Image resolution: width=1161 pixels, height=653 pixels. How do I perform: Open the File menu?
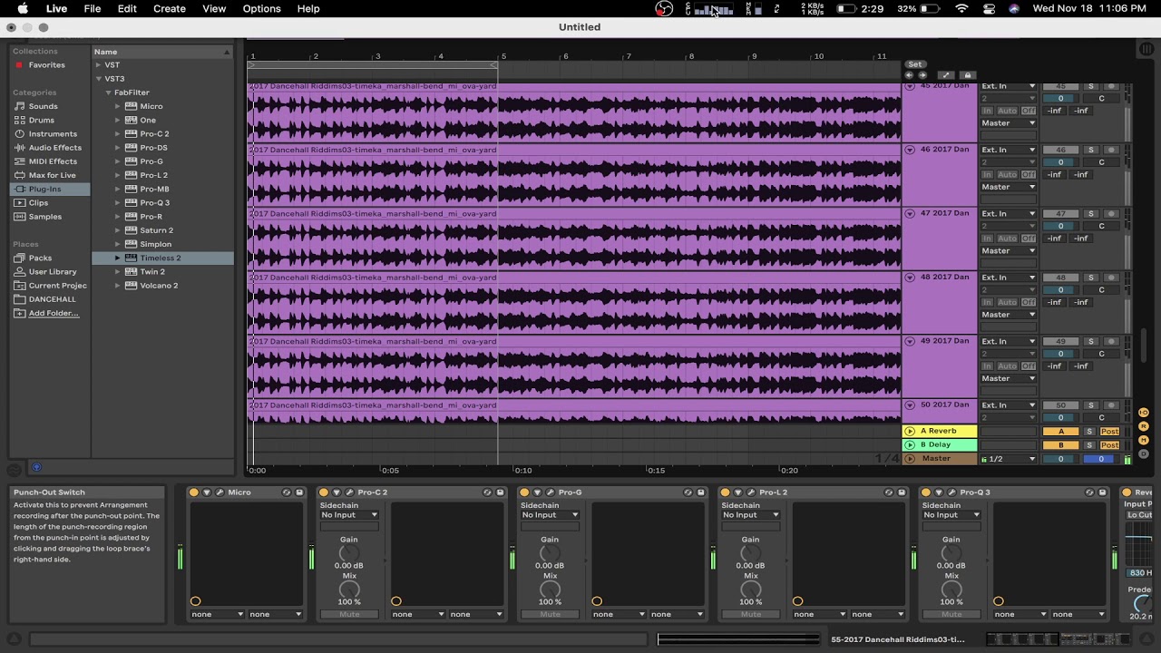[93, 8]
